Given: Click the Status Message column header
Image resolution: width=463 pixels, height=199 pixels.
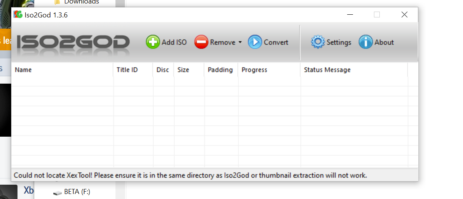Looking at the screenshot, I should [354, 70].
